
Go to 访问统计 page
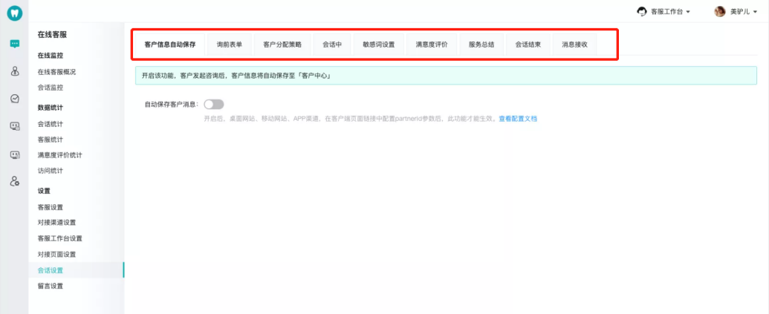(x=51, y=171)
